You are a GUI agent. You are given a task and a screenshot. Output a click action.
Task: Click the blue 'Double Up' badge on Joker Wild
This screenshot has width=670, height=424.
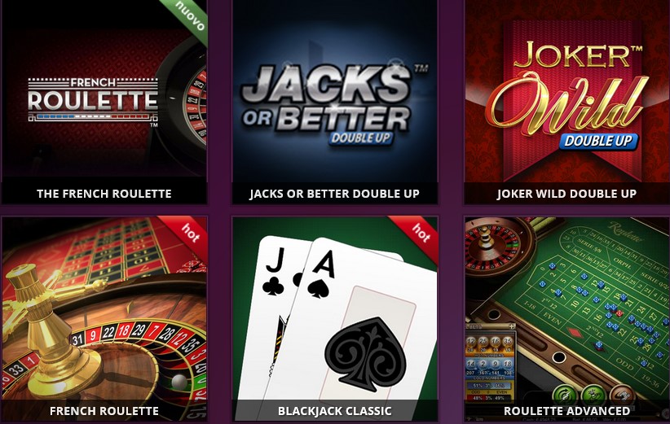(598, 141)
